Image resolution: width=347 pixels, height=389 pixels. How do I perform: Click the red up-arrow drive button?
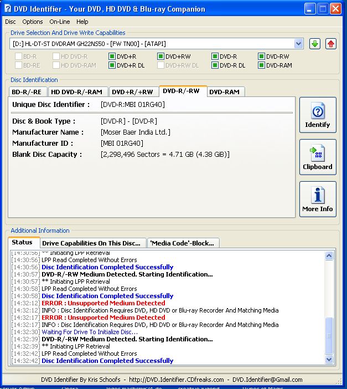tap(331, 44)
